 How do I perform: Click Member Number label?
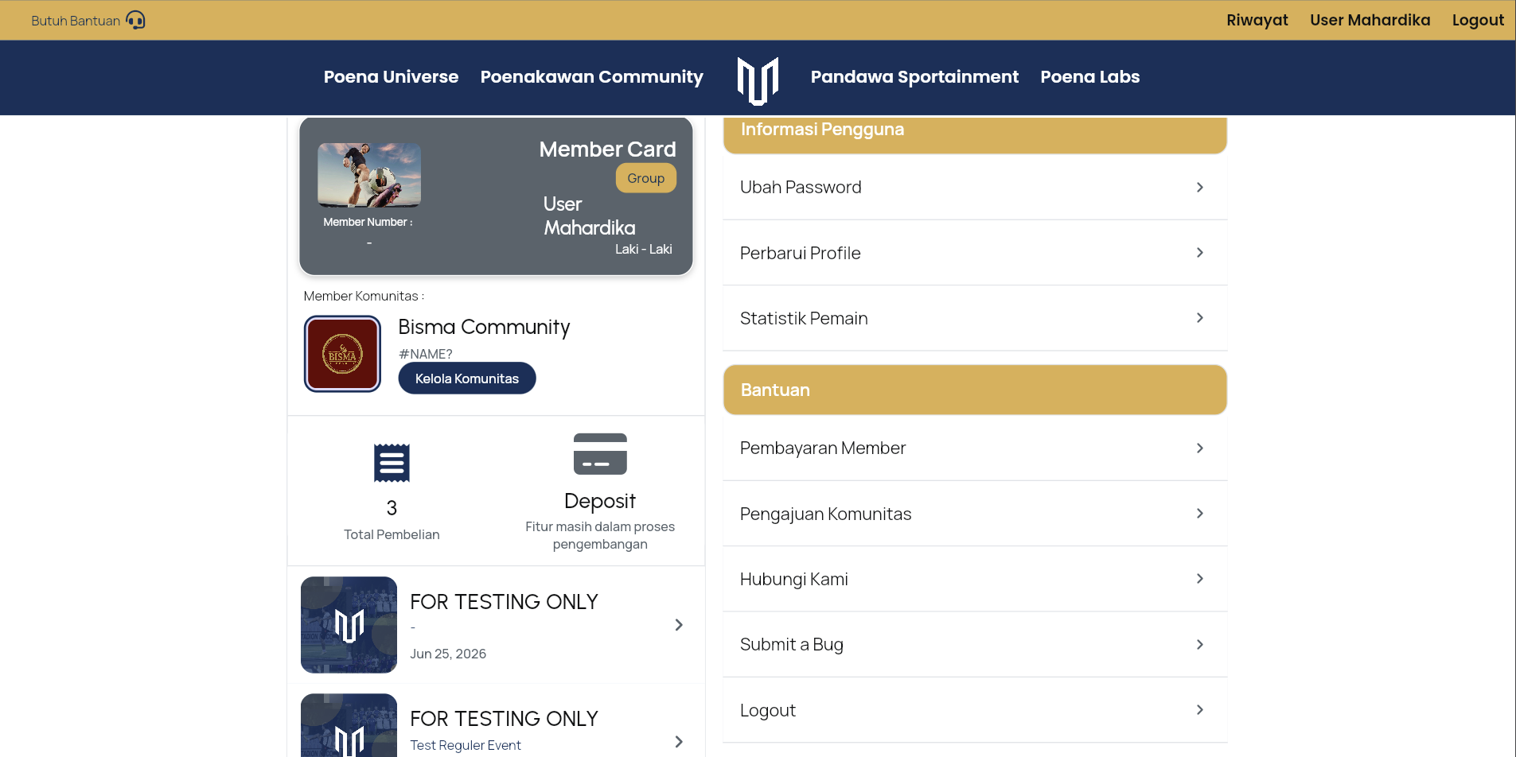[x=368, y=223]
